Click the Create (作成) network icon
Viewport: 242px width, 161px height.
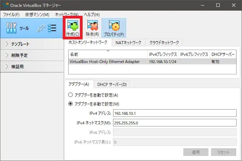73,28
